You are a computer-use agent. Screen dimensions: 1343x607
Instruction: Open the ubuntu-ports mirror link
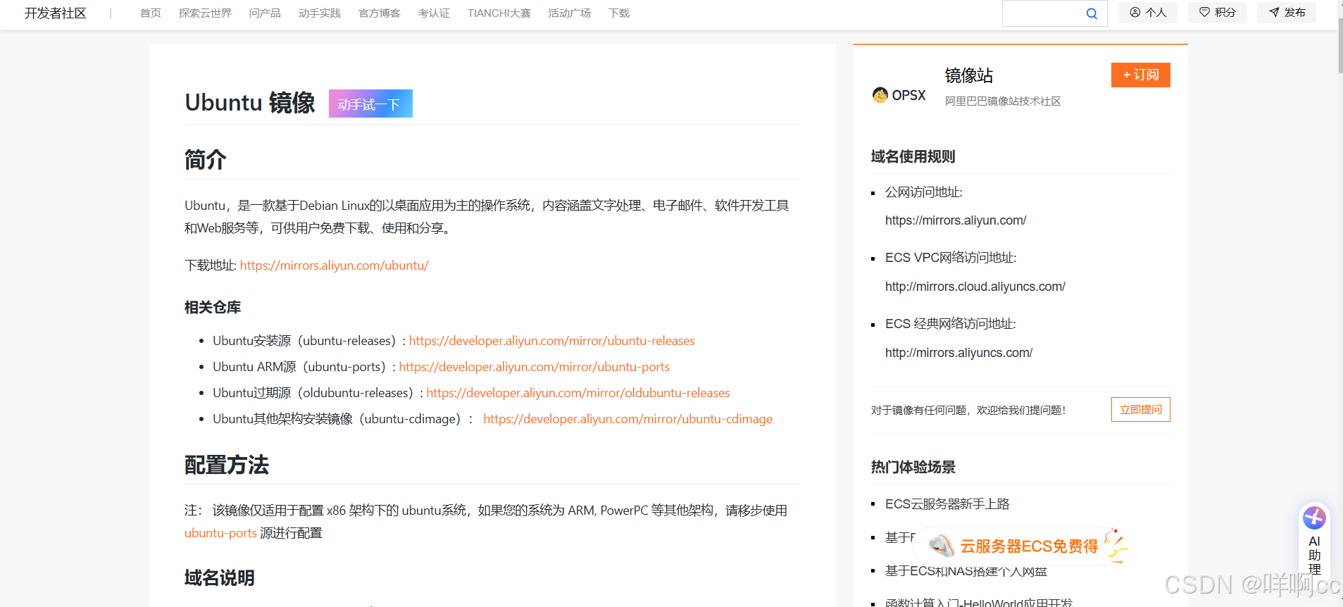click(535, 367)
